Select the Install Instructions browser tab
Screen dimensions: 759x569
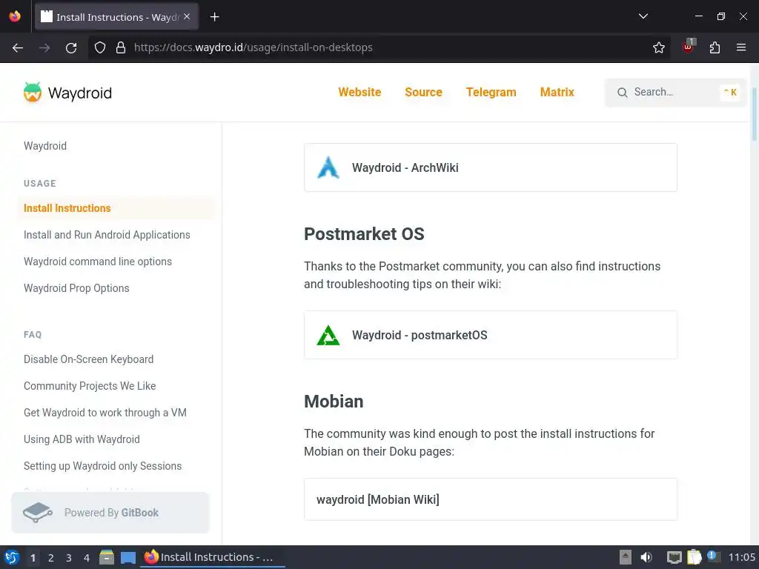point(116,17)
